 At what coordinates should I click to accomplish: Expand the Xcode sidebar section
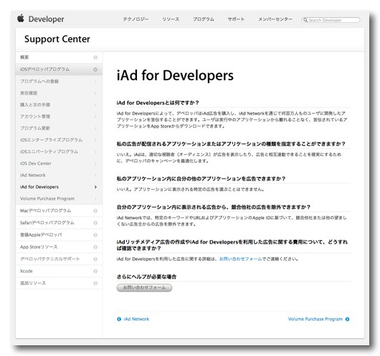click(95, 271)
